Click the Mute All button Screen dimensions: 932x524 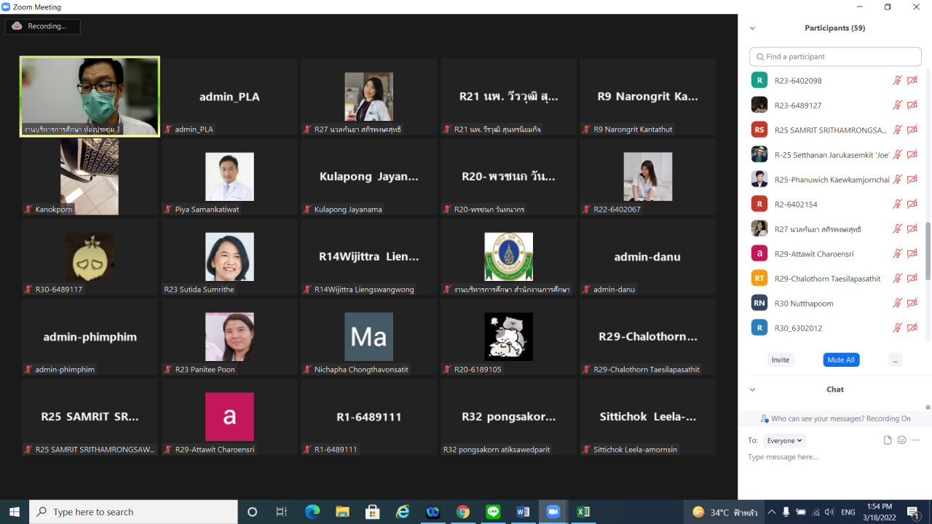pos(841,360)
